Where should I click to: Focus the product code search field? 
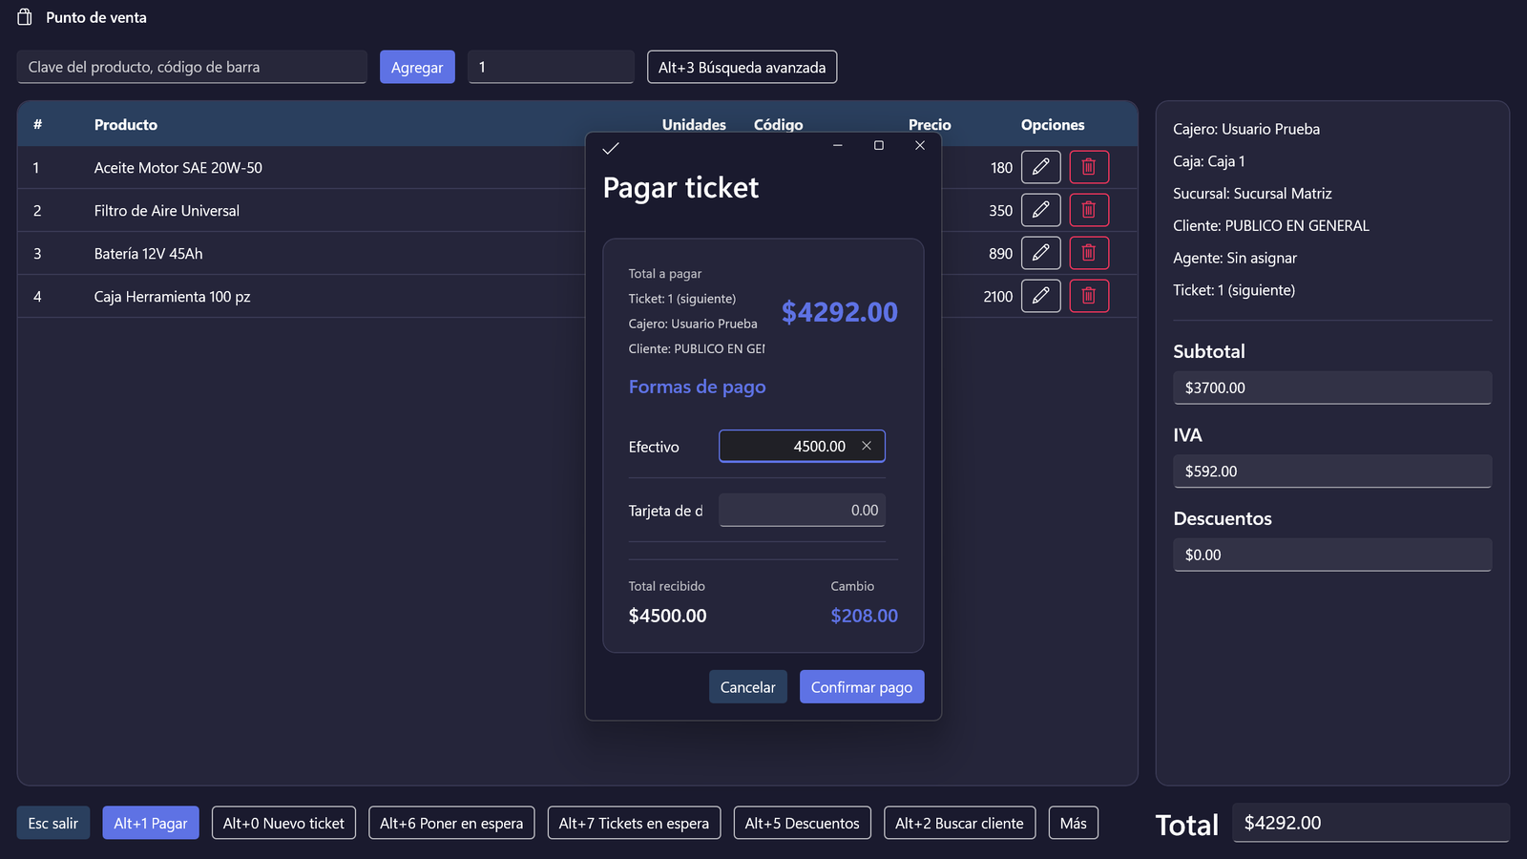[192, 67]
